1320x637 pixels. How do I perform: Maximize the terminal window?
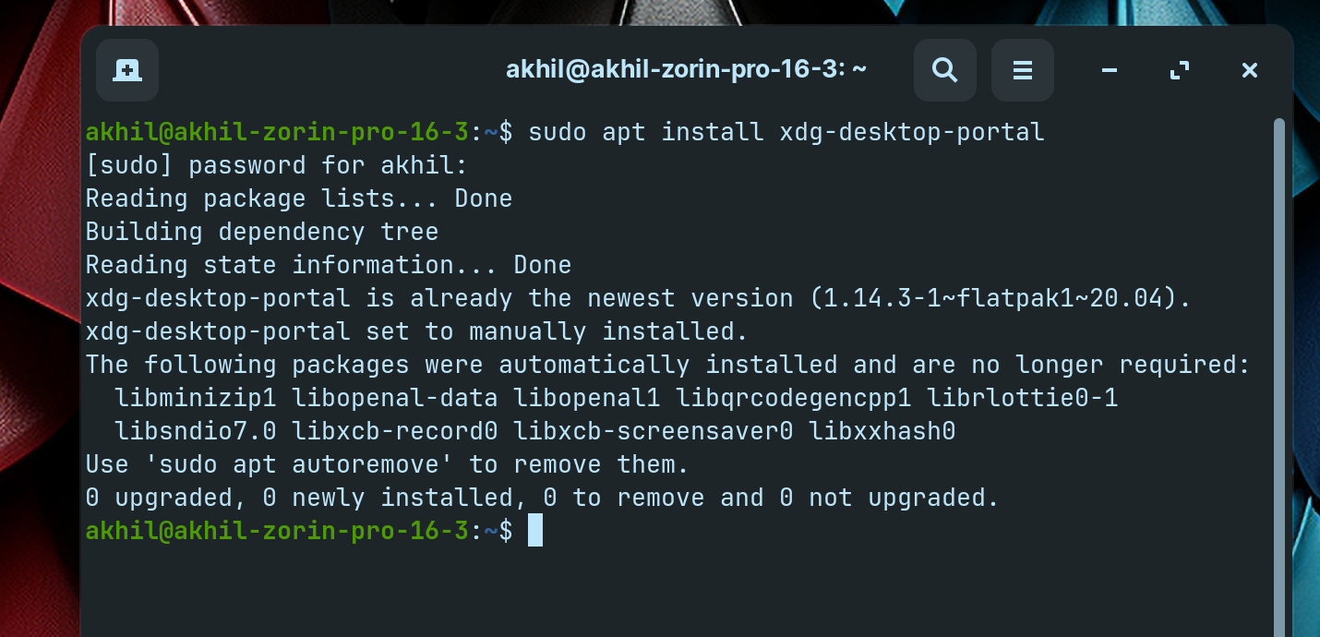coord(1179,70)
